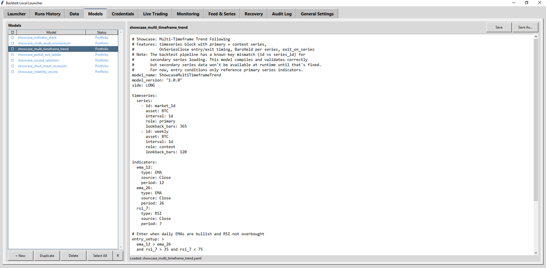Image resolution: width=546 pixels, height=268 pixels.
Task: Go to Feed & Series tab
Action: coord(222,14)
